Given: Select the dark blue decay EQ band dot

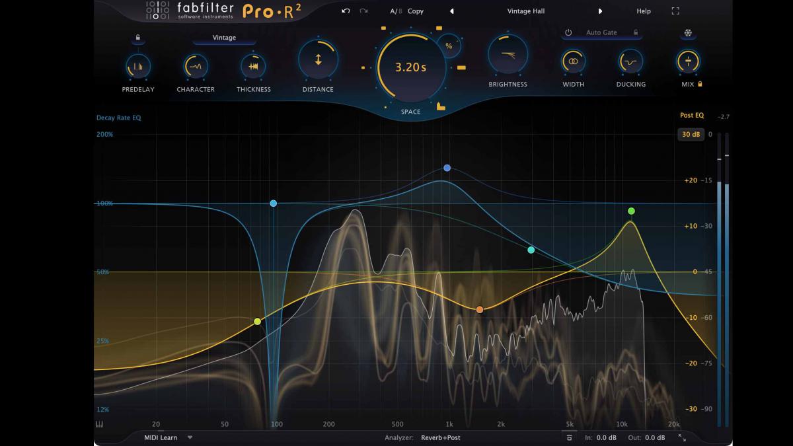Looking at the screenshot, I should click(447, 168).
